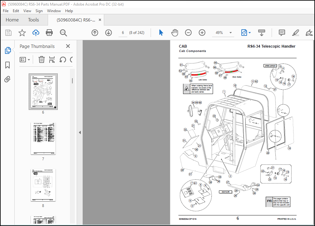The width and height of the screenshot is (315, 226).
Task: Add bookmark with the star icon
Action: tap(22, 33)
